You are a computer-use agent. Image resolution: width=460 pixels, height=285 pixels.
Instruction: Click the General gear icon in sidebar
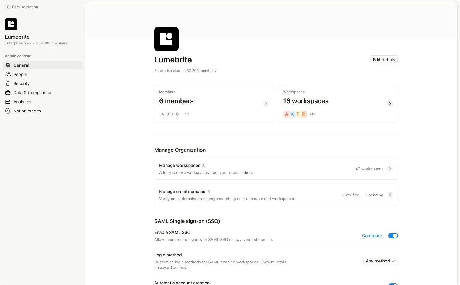click(x=8, y=65)
